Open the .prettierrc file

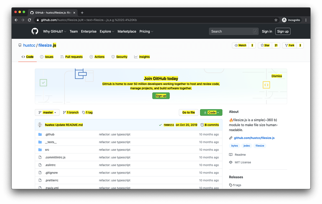point(52,180)
